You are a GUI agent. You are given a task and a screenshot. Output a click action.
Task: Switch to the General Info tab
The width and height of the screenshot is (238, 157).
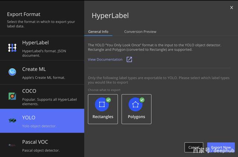pyautogui.click(x=98, y=32)
